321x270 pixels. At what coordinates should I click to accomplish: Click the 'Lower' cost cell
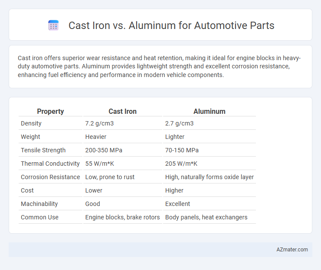(x=94, y=190)
